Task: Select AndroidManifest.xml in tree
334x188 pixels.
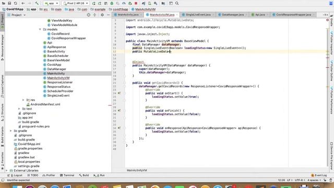Action: click(45, 104)
